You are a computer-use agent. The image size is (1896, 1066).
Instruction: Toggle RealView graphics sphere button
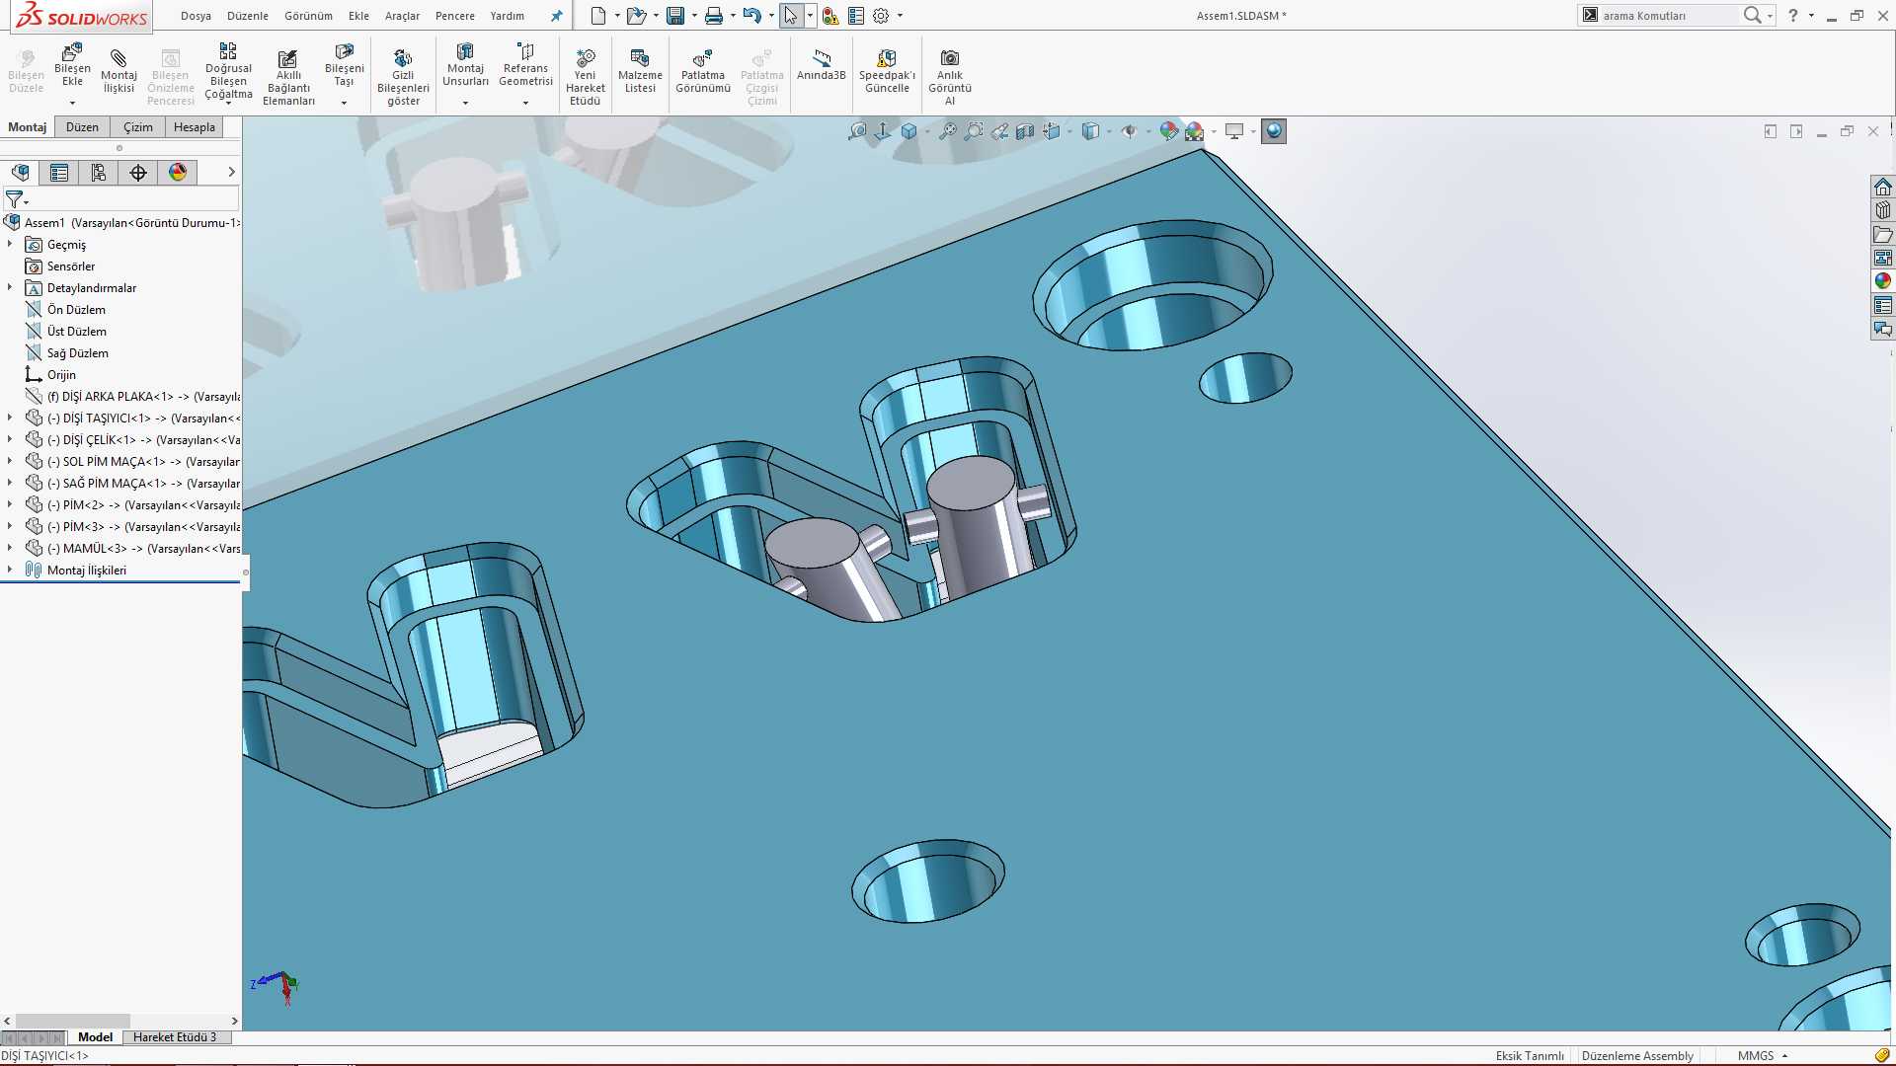1274,131
